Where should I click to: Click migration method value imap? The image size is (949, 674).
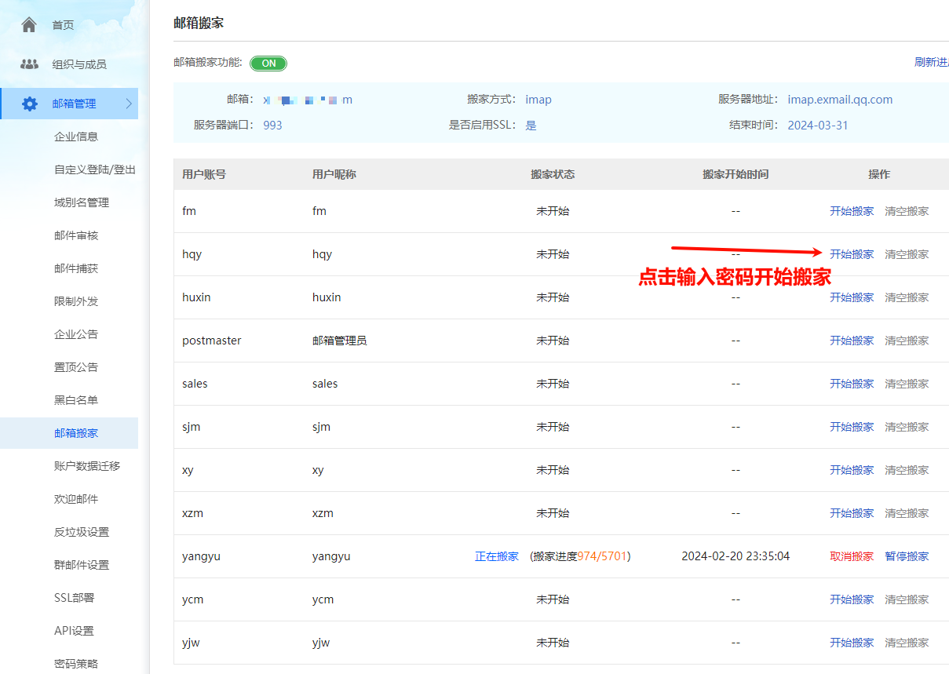538,100
